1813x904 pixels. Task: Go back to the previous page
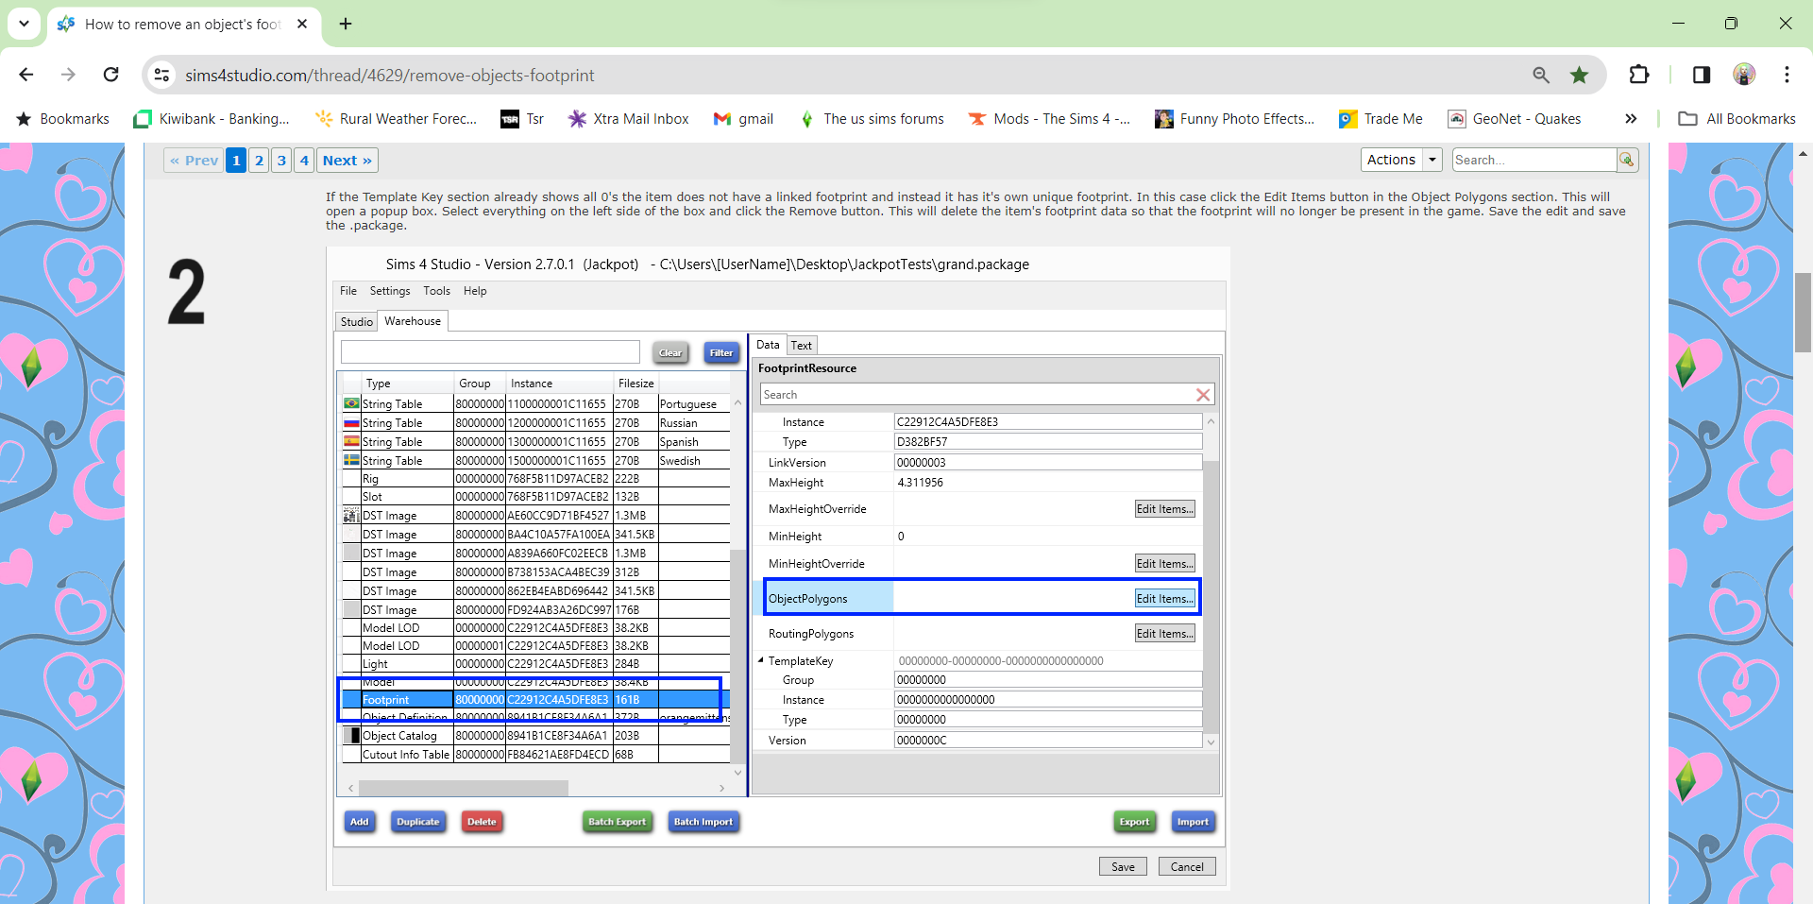tap(26, 75)
